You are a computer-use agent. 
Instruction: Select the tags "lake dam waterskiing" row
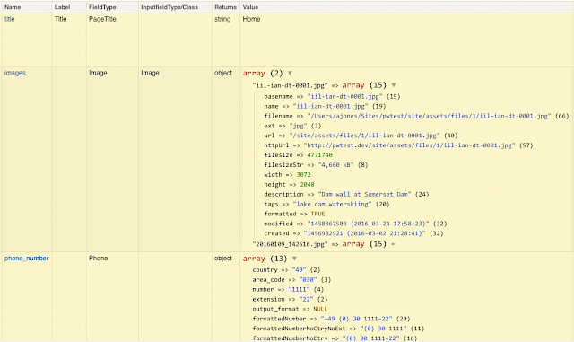326,204
